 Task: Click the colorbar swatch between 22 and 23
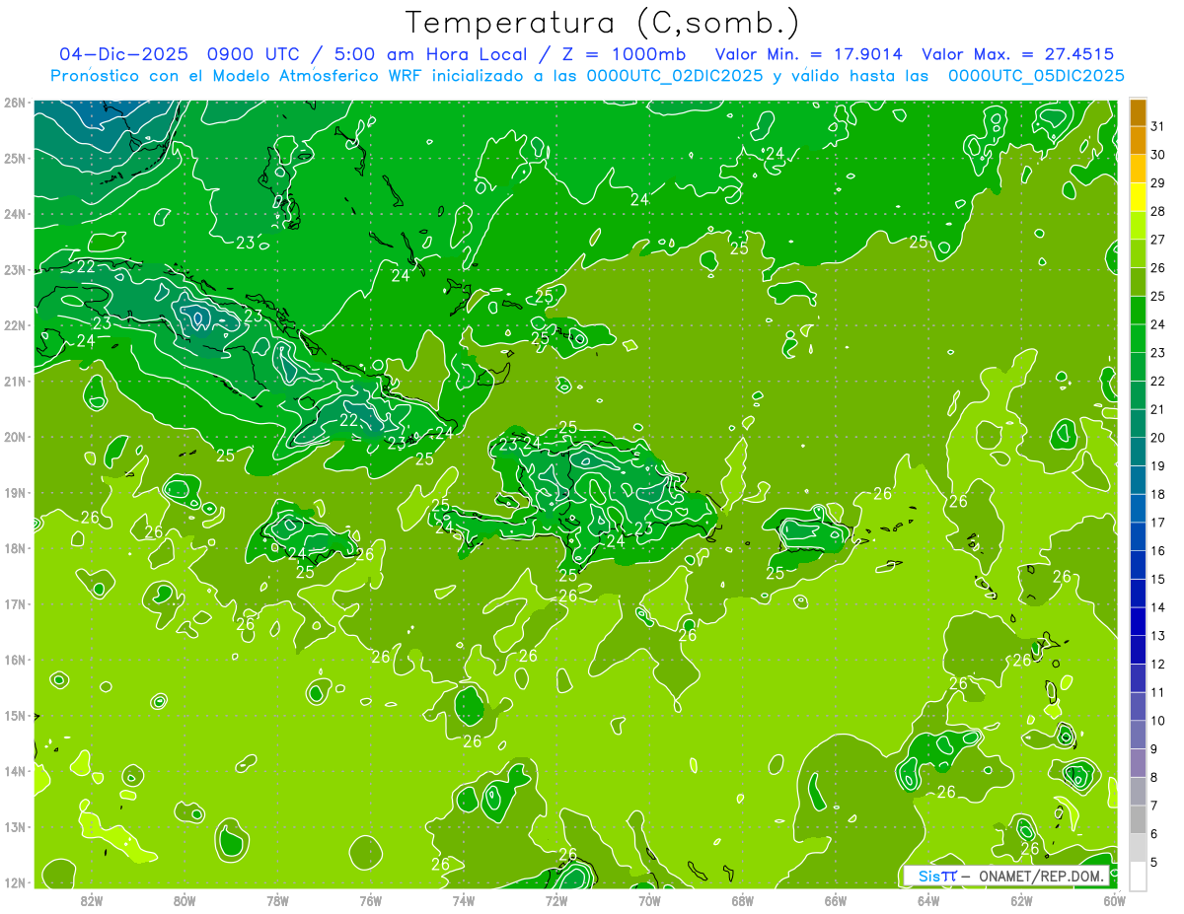(x=1138, y=367)
